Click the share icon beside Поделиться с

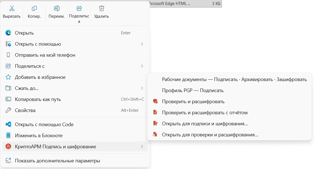8,66
